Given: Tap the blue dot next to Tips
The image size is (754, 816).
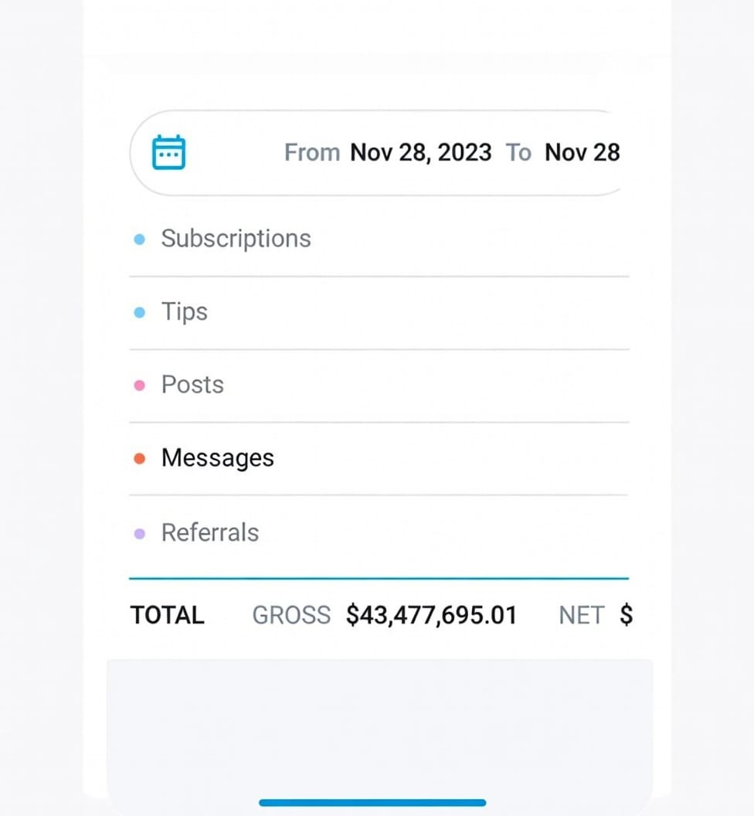Looking at the screenshot, I should tap(140, 313).
